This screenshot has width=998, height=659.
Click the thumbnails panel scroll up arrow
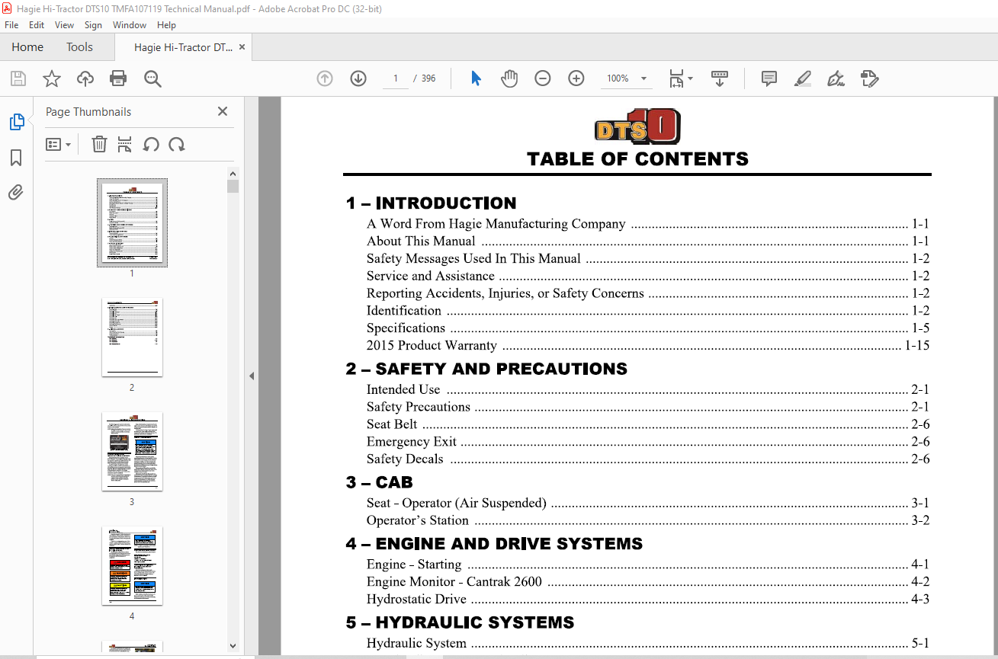click(233, 174)
